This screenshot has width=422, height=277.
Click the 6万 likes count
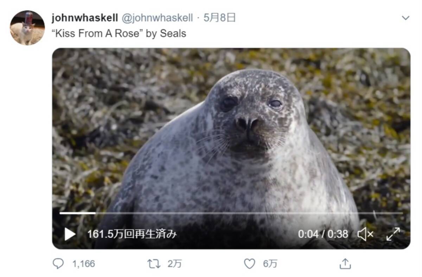pos(270,264)
